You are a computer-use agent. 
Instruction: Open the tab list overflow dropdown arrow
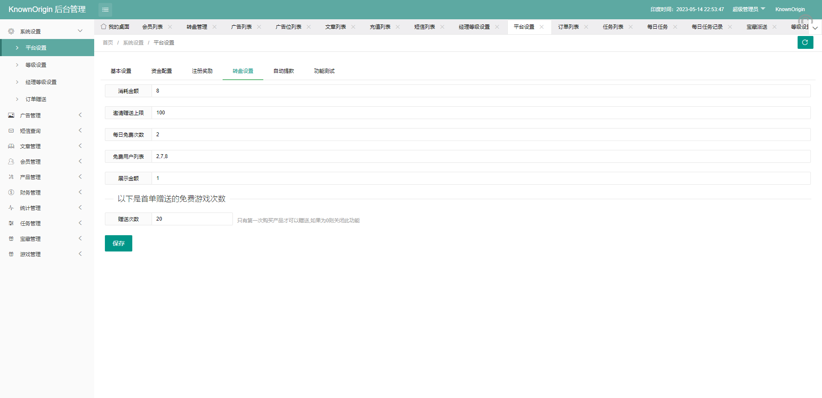click(815, 27)
